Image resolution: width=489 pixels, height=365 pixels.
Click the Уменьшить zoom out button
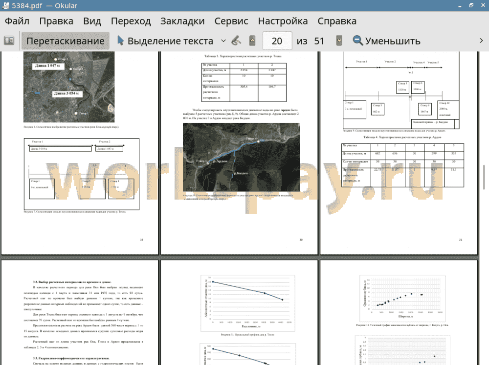[x=387, y=41]
